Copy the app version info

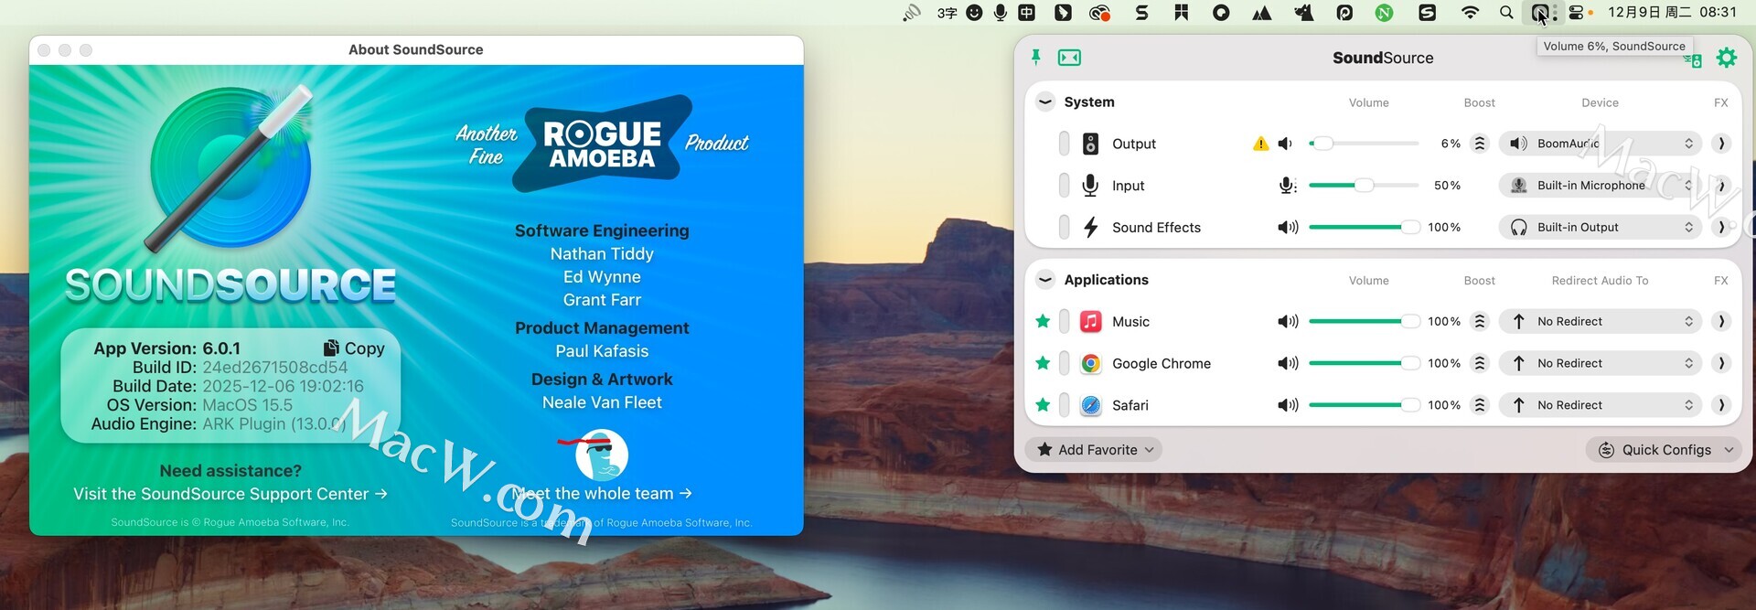(354, 348)
